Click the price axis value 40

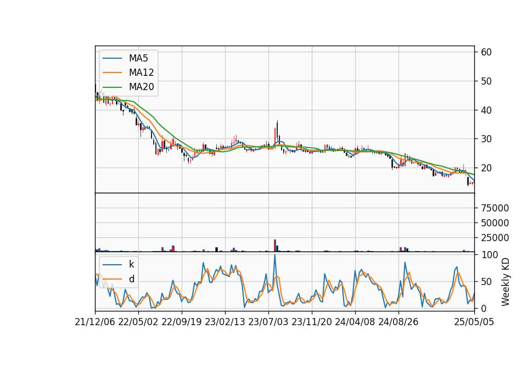[486, 110]
